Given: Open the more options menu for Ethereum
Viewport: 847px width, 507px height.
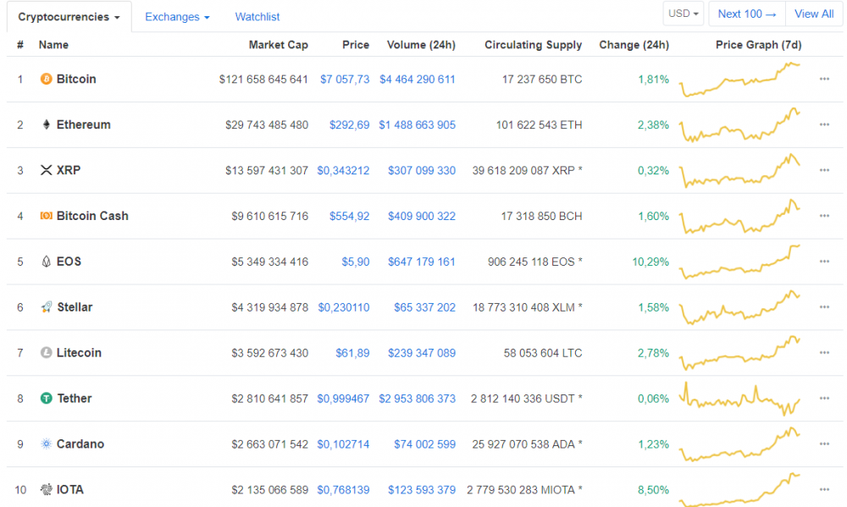Looking at the screenshot, I should [824, 124].
